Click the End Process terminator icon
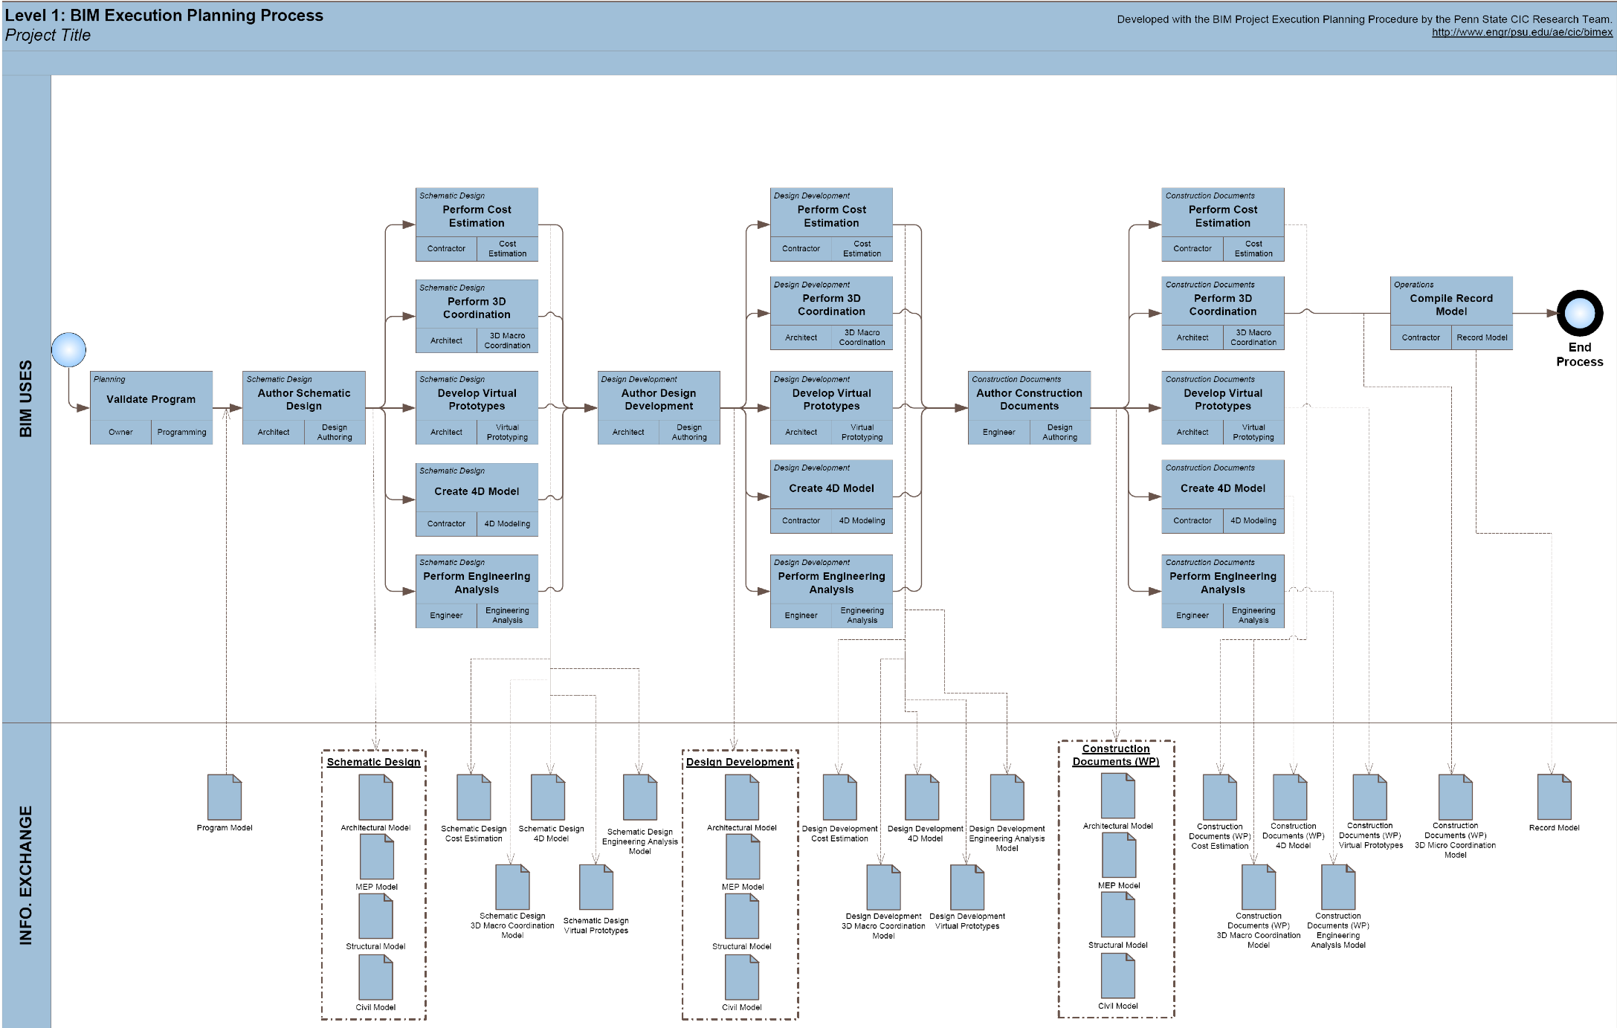The image size is (1617, 1028). 1579,314
